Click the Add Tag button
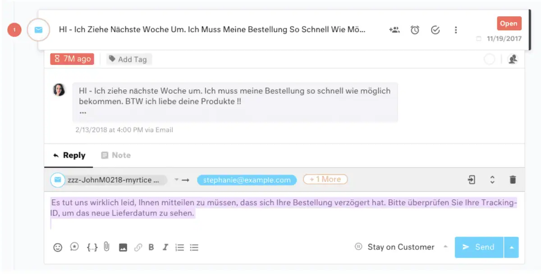The image size is (541, 274). [x=128, y=59]
